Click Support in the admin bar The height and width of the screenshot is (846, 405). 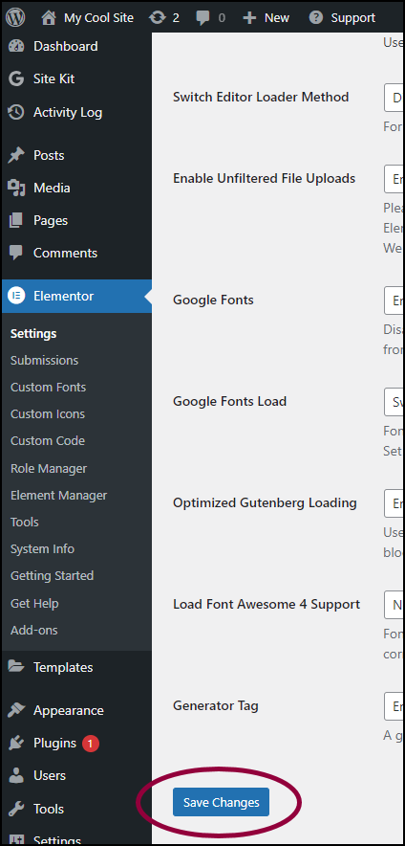coord(352,18)
